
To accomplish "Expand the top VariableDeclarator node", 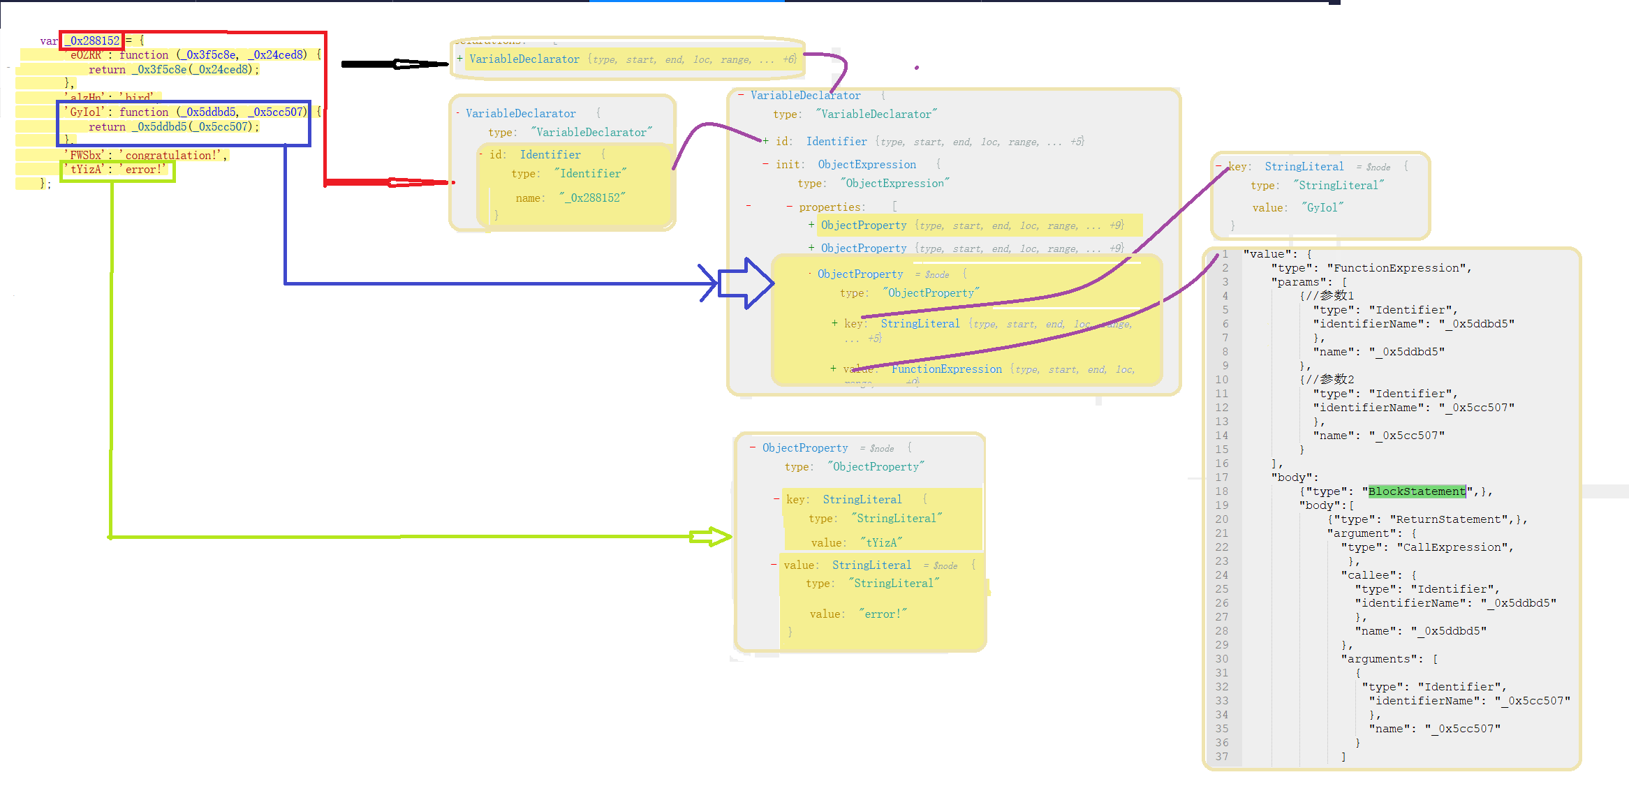I will coord(459,59).
